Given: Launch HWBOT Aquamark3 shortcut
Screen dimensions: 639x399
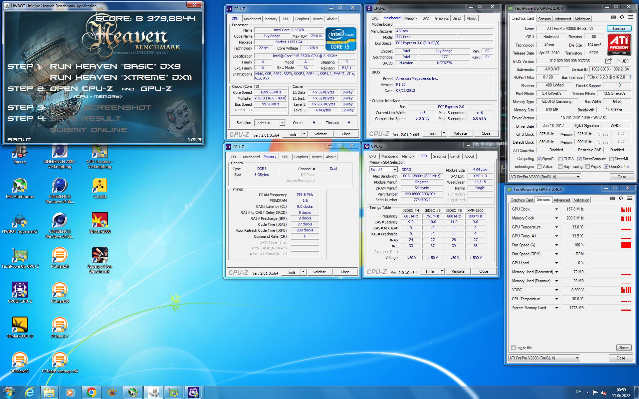Looking at the screenshot, I should (20, 223).
